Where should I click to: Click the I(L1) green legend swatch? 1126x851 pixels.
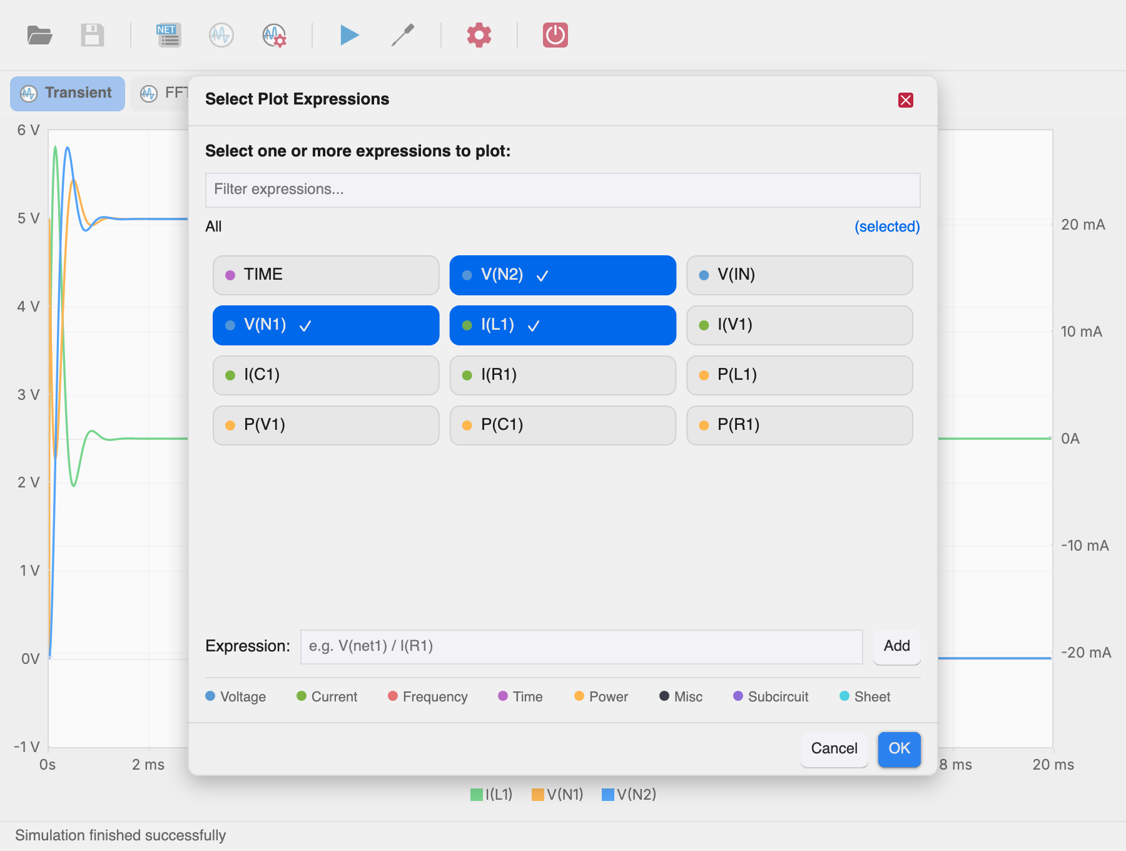click(477, 795)
